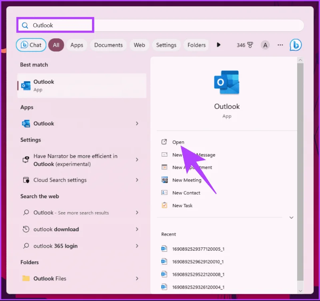Screen dimensions: 320x301
Task: Click the New Contact card icon
Action: pos(164,193)
